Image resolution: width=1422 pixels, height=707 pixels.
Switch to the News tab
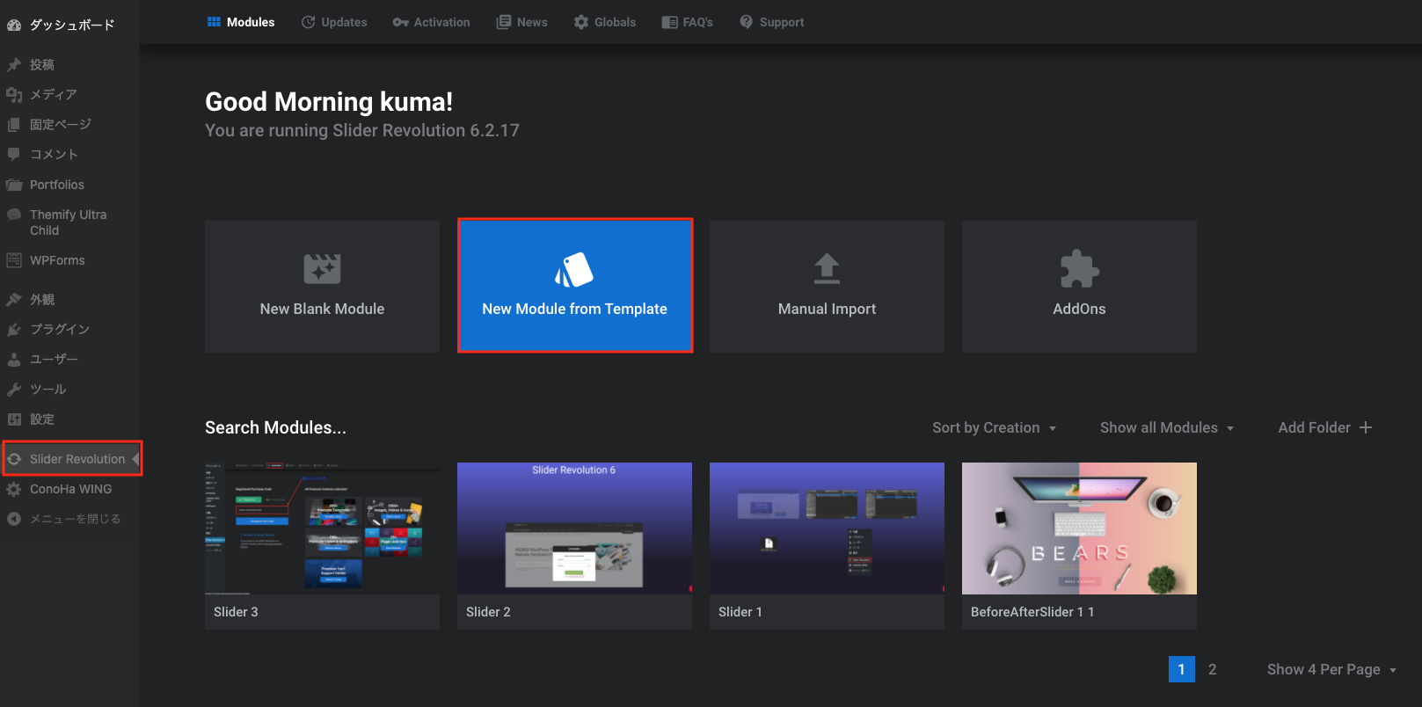pyautogui.click(x=522, y=22)
